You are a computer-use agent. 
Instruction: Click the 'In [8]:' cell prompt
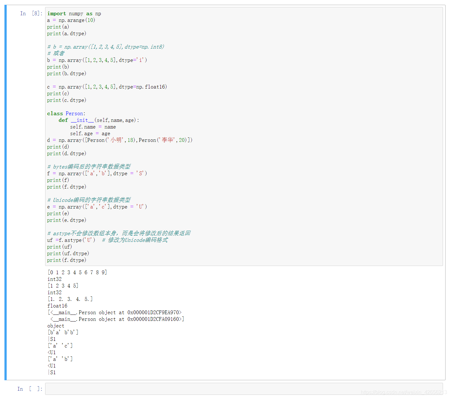pos(31,13)
